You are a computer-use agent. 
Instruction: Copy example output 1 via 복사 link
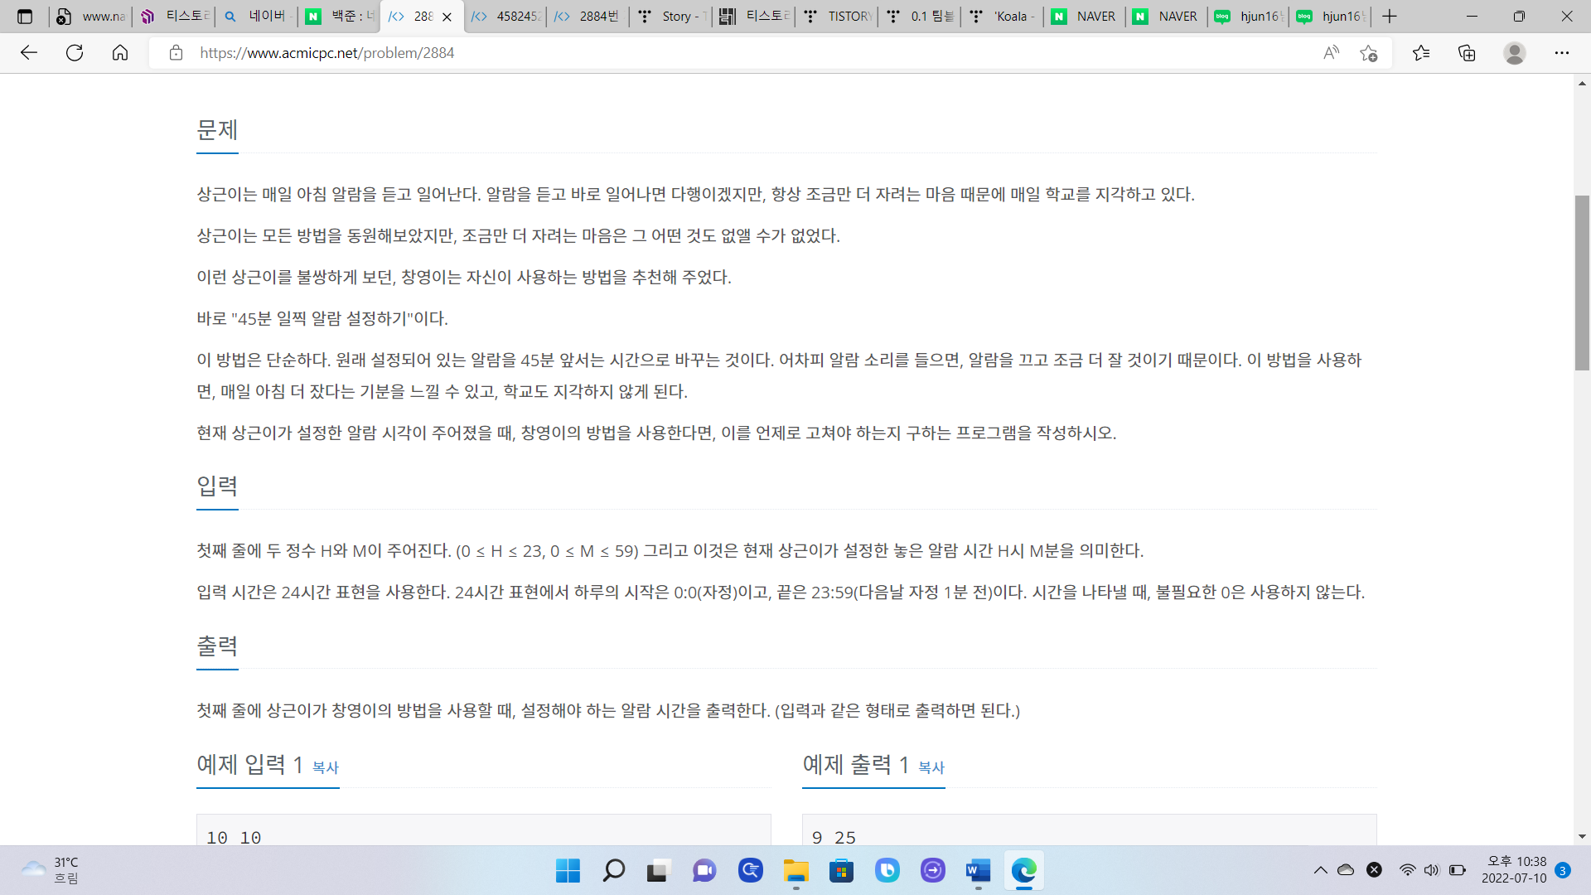(931, 767)
